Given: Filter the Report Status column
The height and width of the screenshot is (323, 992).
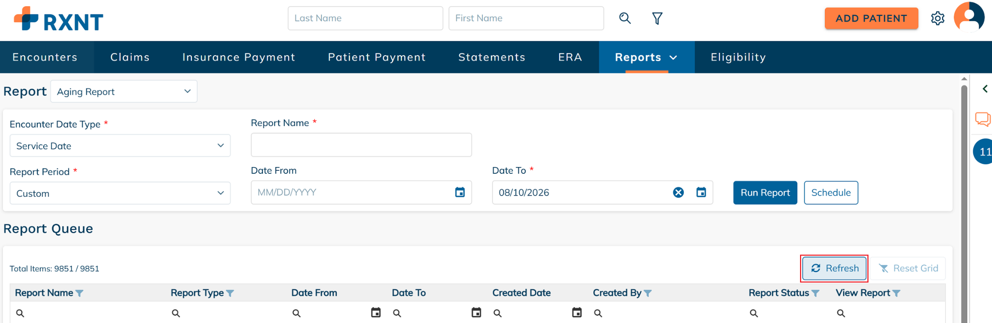Looking at the screenshot, I should click(x=816, y=293).
